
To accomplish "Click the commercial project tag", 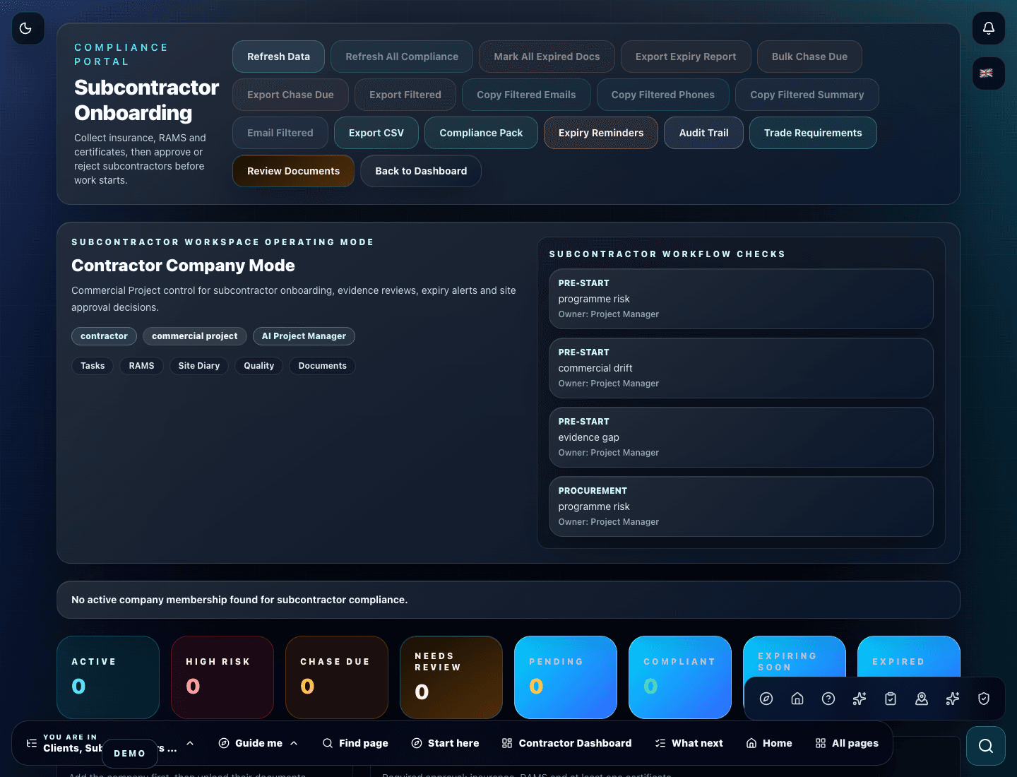I will point(195,336).
